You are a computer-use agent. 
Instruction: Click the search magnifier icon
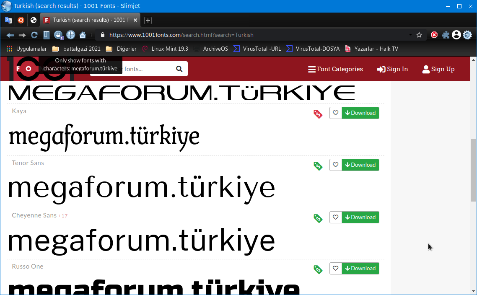pos(179,69)
